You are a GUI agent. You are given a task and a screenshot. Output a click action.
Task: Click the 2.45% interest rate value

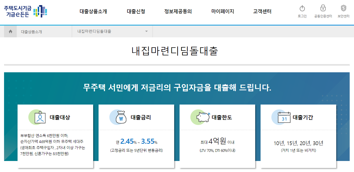coord(129,141)
